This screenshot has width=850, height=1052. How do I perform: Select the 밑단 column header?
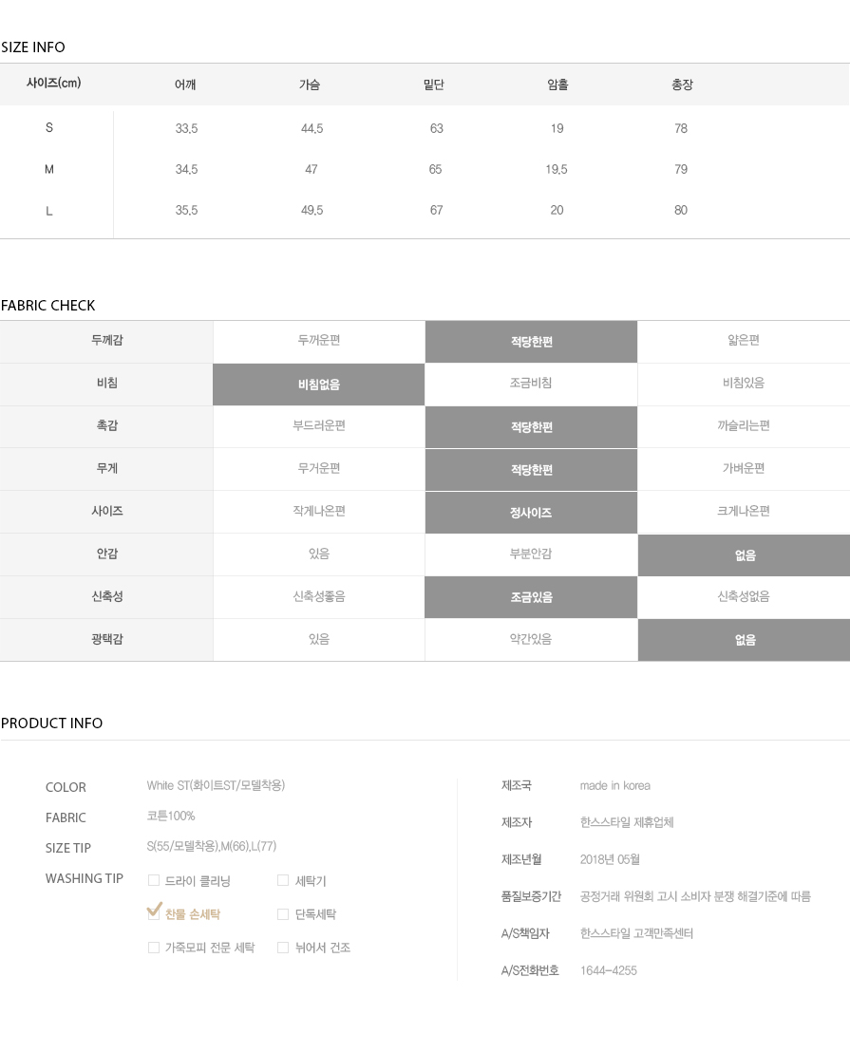(x=433, y=85)
